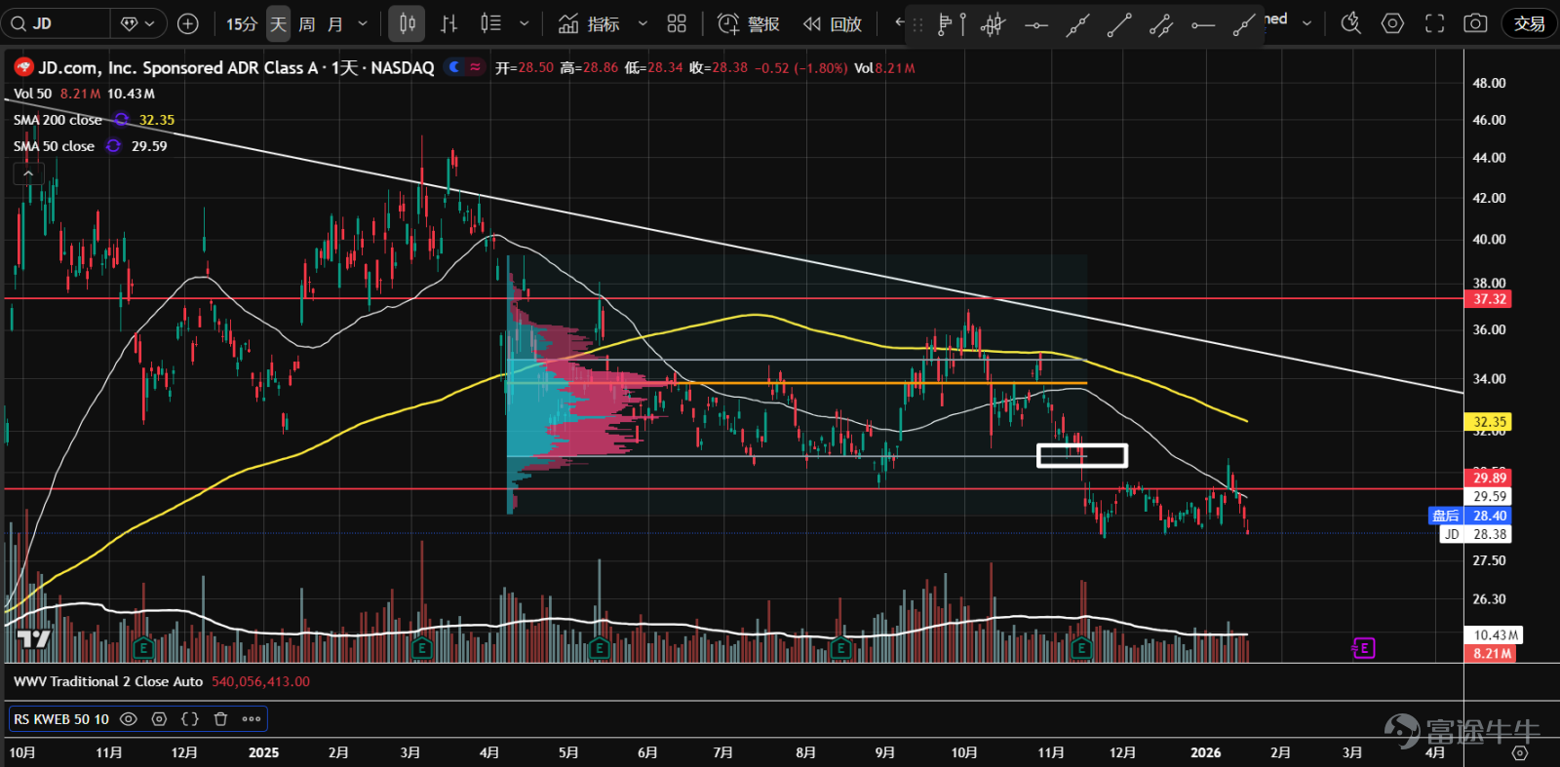Viewport: 1560px width, 767px height.
Task: Open the 指标 indicators menu
Action: pos(589,23)
